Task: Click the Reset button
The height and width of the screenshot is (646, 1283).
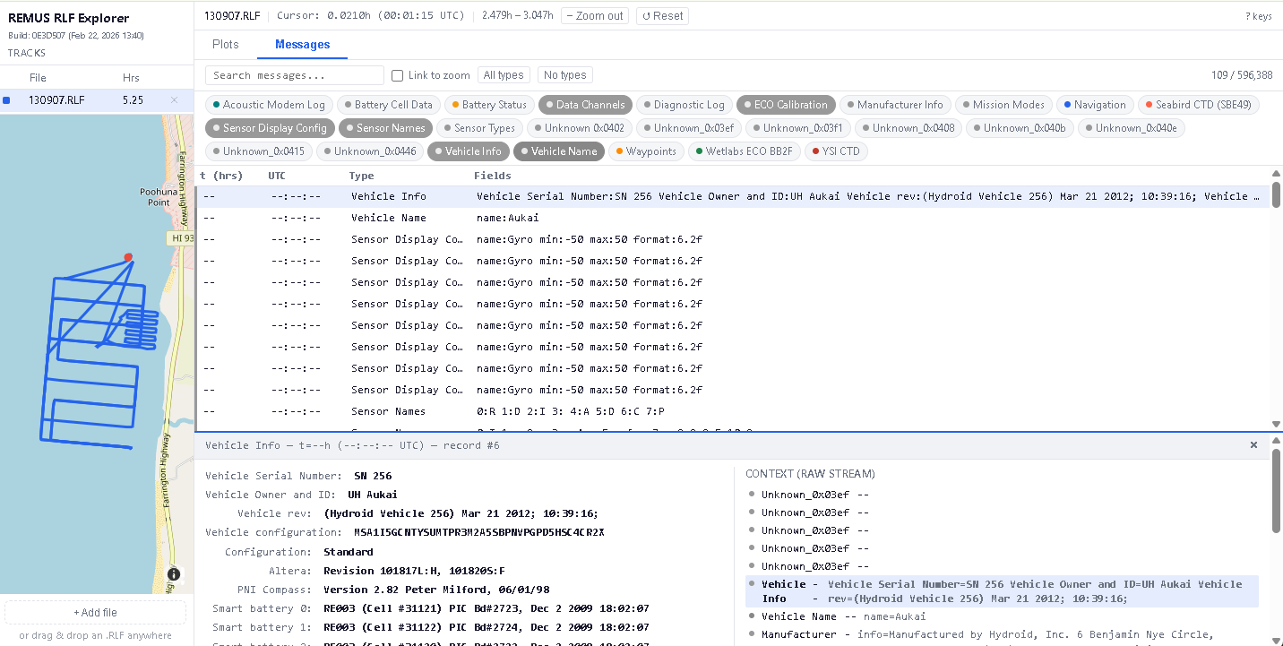Action: (x=662, y=16)
